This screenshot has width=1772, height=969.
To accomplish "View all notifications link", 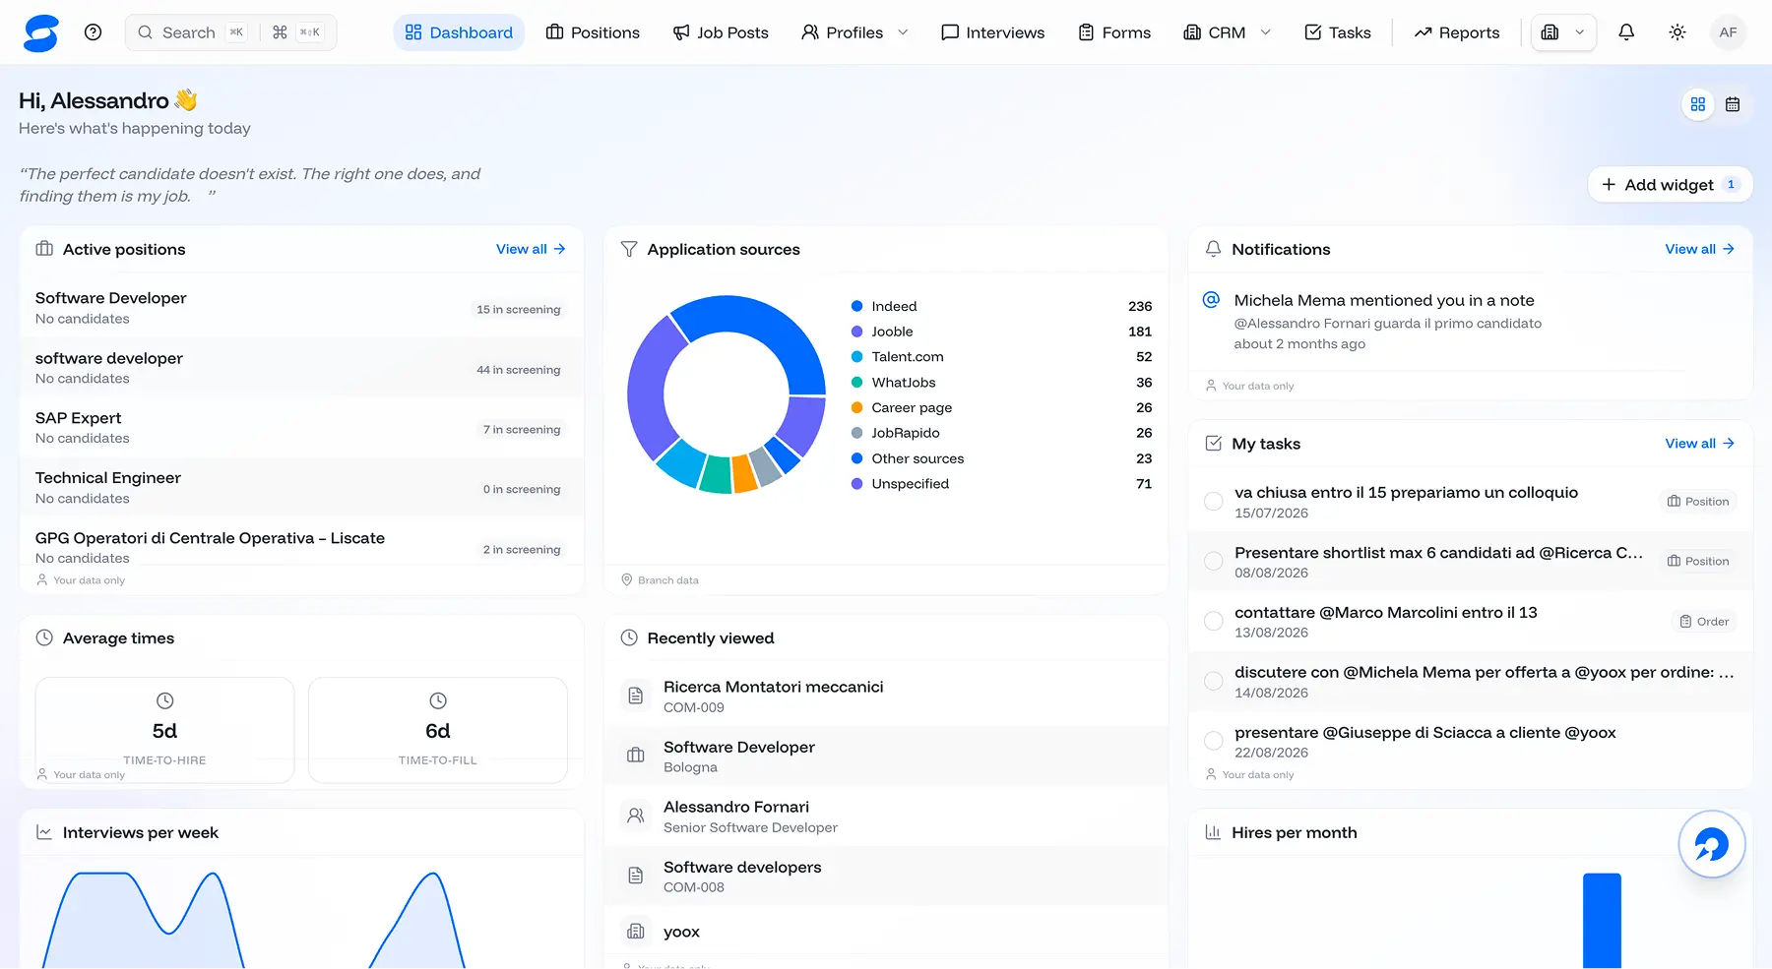I will click(x=1700, y=250).
